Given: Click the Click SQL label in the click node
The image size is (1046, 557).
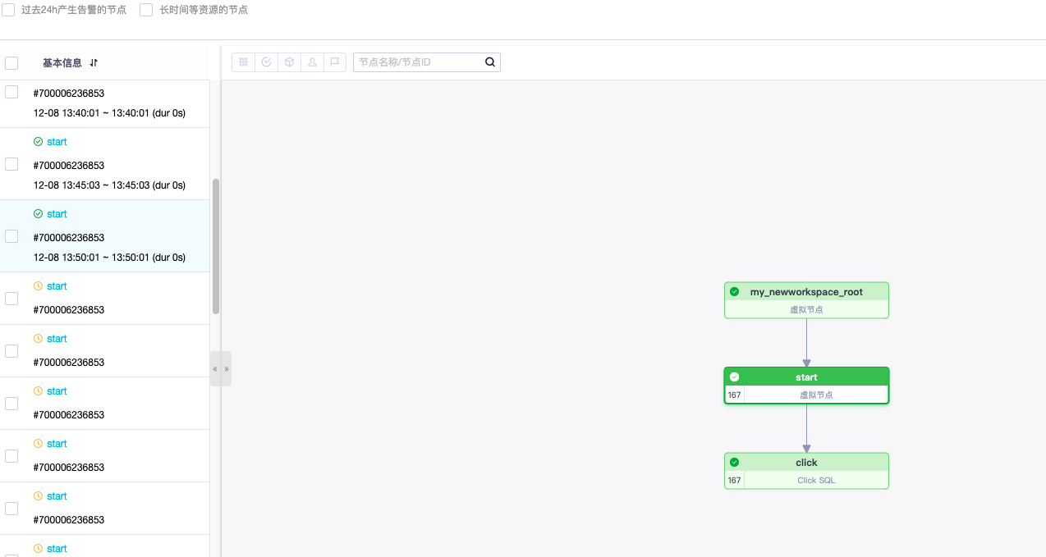Looking at the screenshot, I should tap(816, 480).
